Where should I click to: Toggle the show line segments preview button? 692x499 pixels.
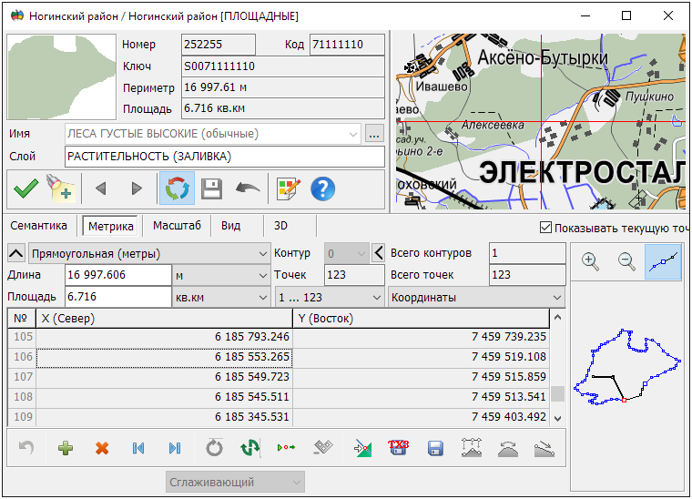(x=663, y=262)
